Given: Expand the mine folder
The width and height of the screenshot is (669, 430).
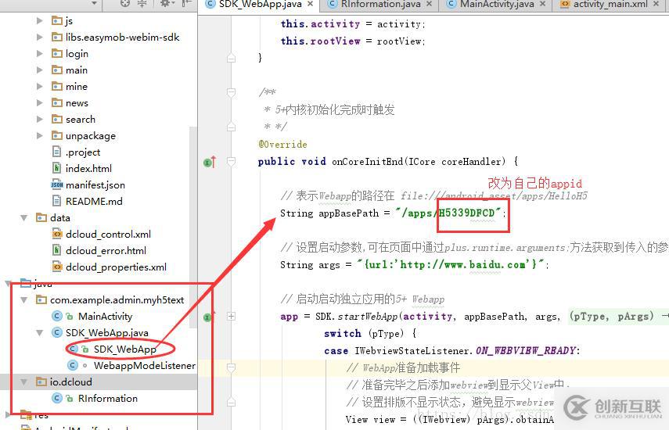Looking at the screenshot, I should point(40,86).
